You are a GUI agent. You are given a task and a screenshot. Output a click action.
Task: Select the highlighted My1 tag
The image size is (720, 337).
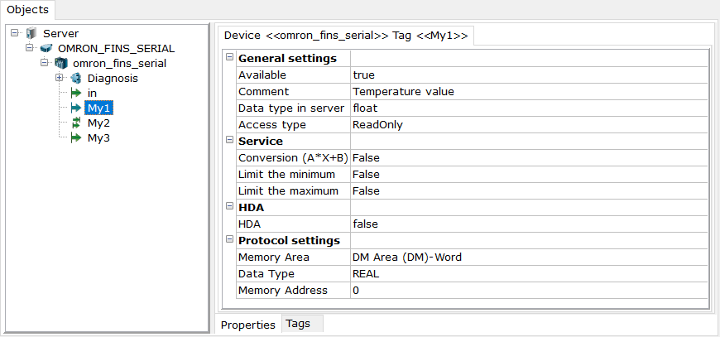[x=98, y=108]
